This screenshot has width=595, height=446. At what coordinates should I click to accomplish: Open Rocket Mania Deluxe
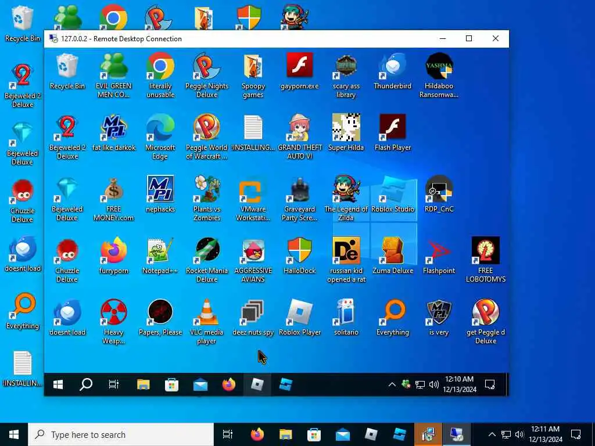pyautogui.click(x=206, y=250)
